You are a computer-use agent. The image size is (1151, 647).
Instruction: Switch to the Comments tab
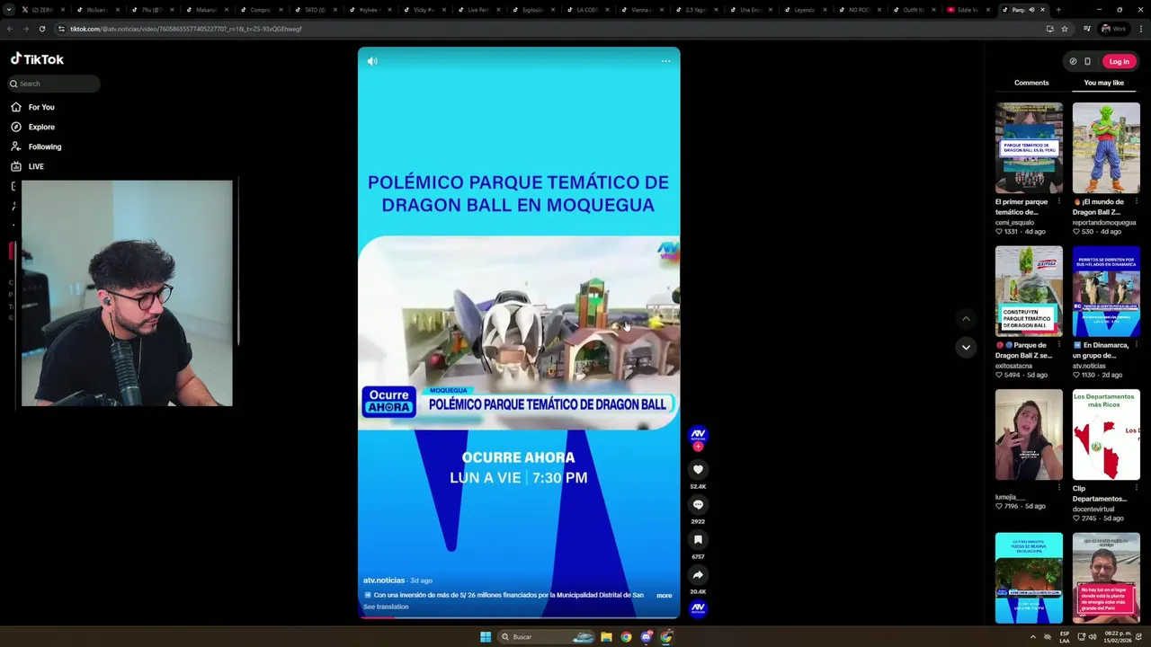coord(1031,83)
